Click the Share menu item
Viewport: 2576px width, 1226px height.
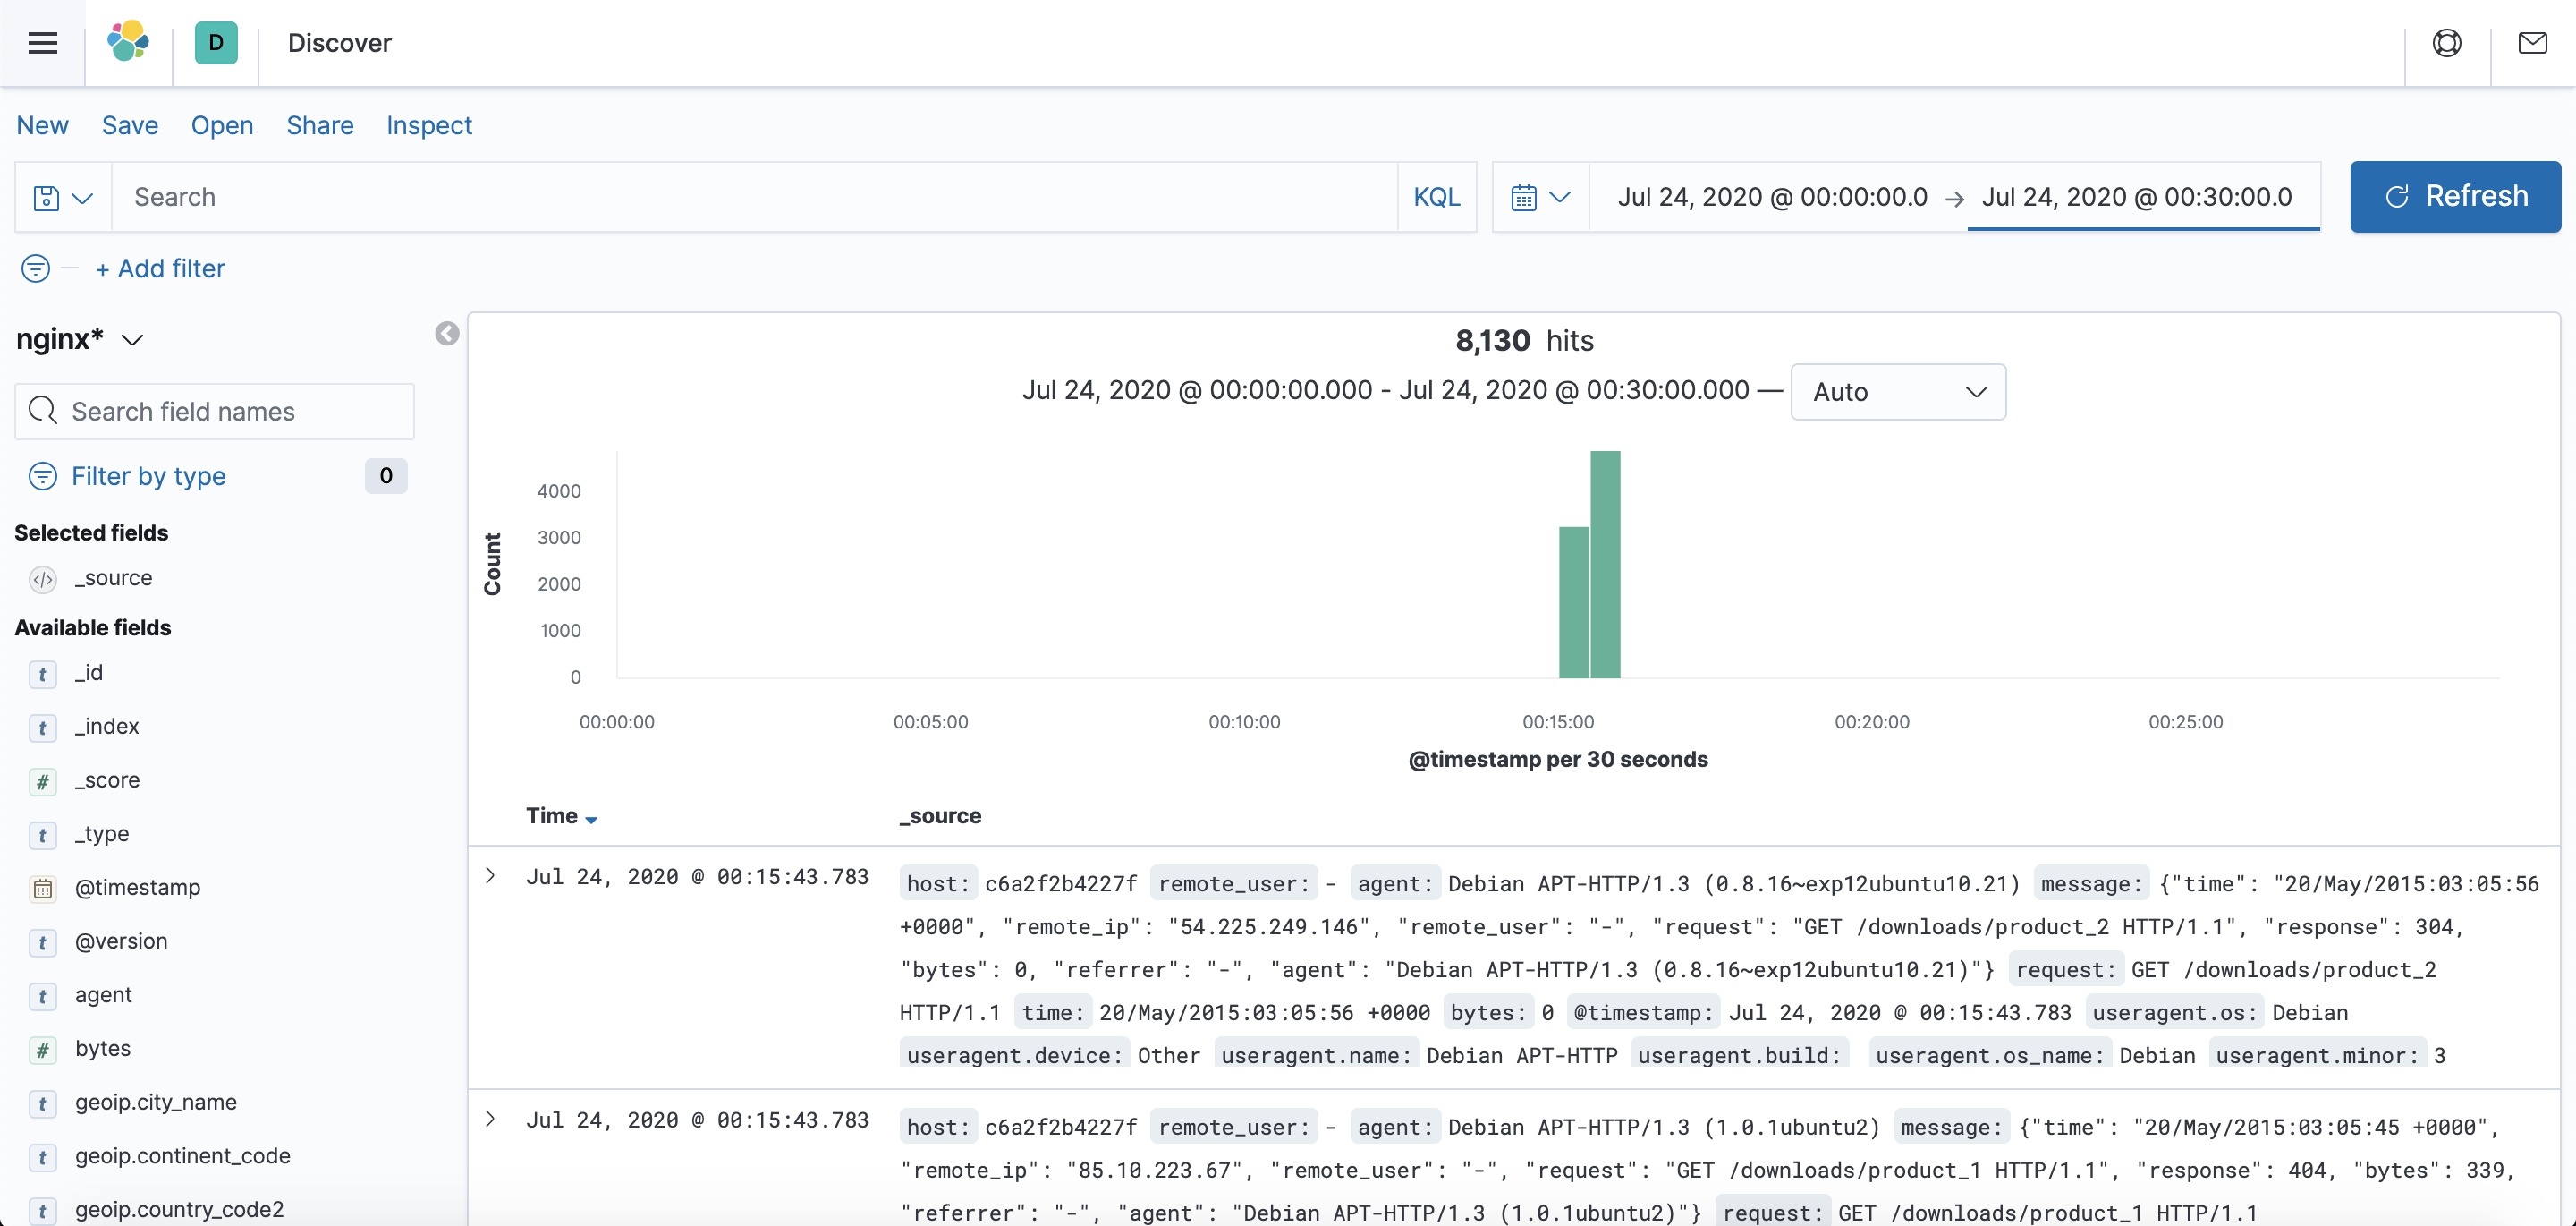(x=320, y=125)
